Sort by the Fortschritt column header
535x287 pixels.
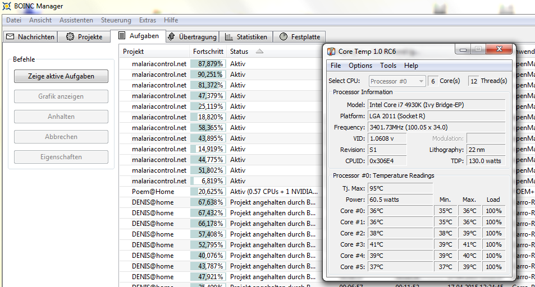coord(208,52)
